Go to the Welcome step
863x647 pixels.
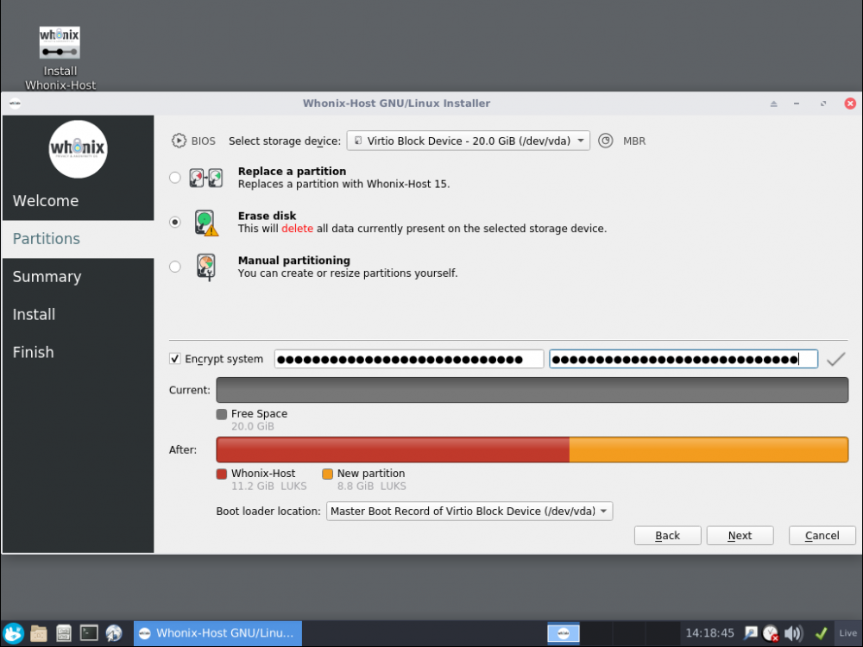45,200
